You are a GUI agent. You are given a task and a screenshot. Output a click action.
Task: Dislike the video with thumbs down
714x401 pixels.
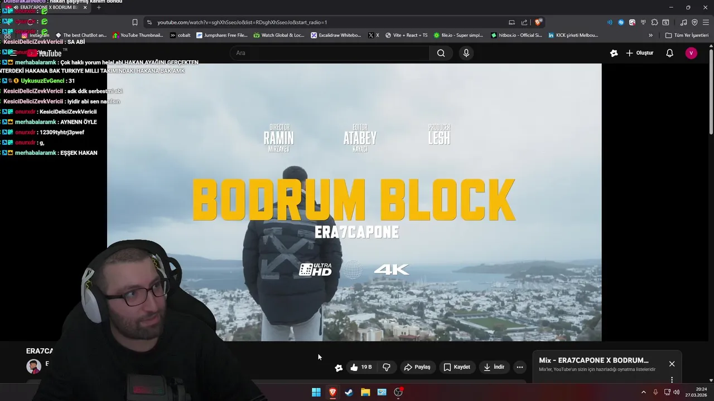[387, 367]
